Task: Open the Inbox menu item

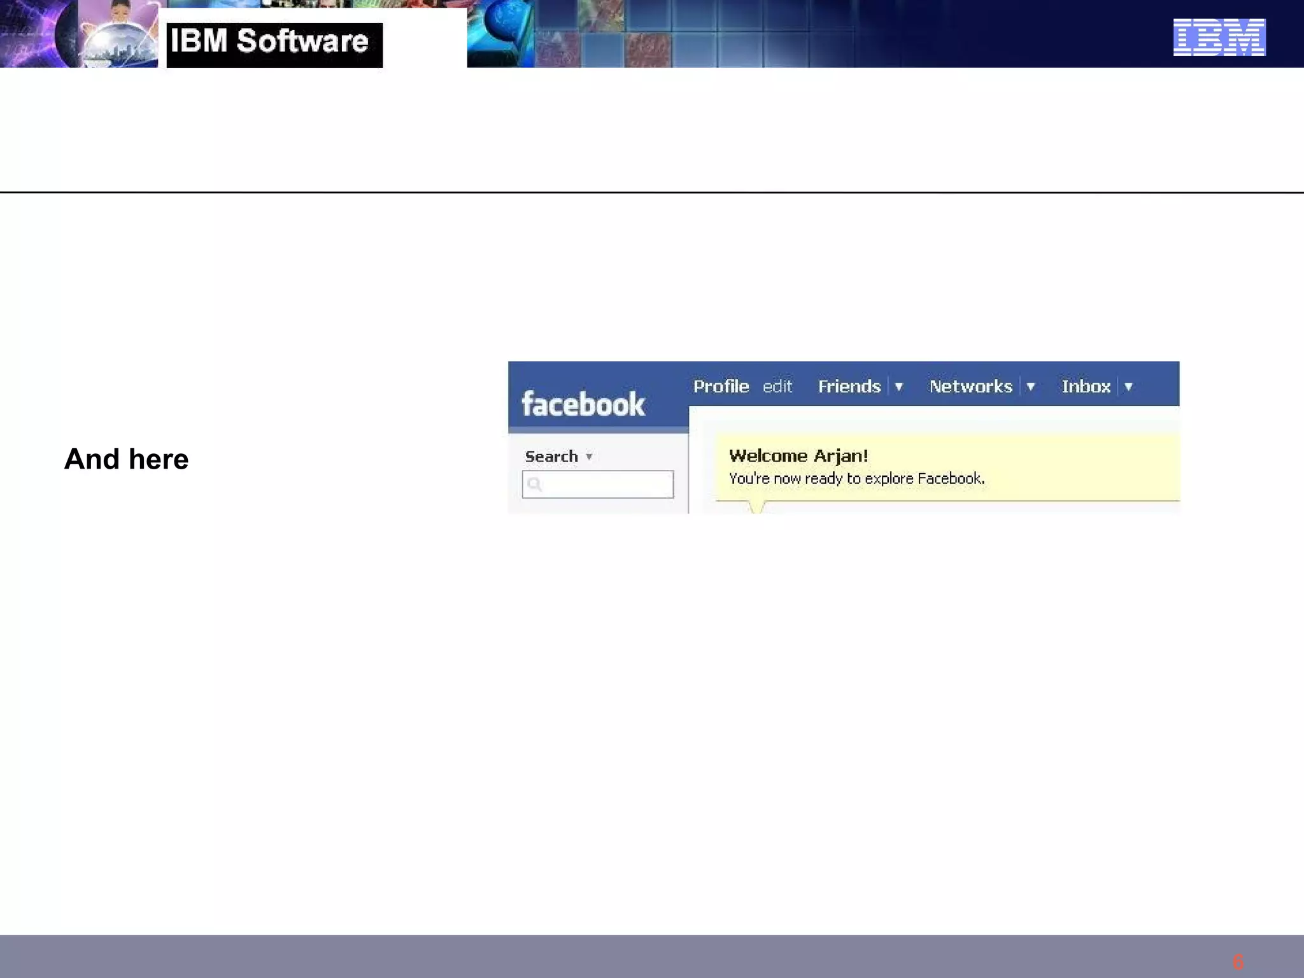Action: tap(1086, 386)
